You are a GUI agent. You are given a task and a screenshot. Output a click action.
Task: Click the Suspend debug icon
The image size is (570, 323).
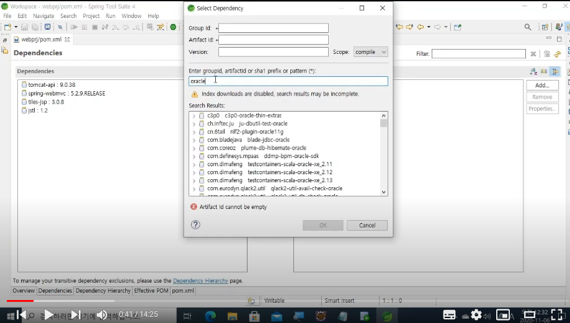click(x=84, y=27)
